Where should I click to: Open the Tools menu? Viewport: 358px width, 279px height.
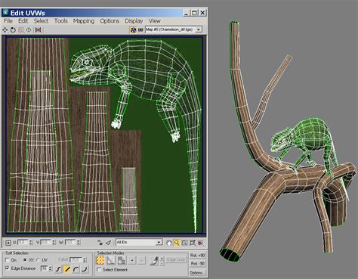point(61,21)
